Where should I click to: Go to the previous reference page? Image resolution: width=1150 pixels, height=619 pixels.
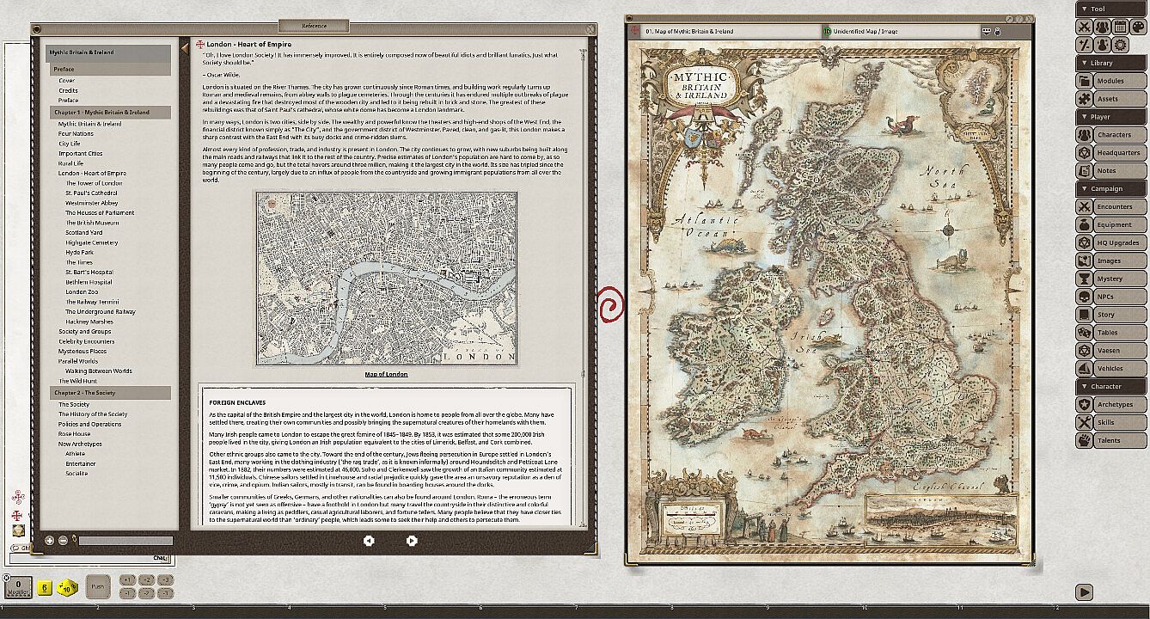point(369,541)
